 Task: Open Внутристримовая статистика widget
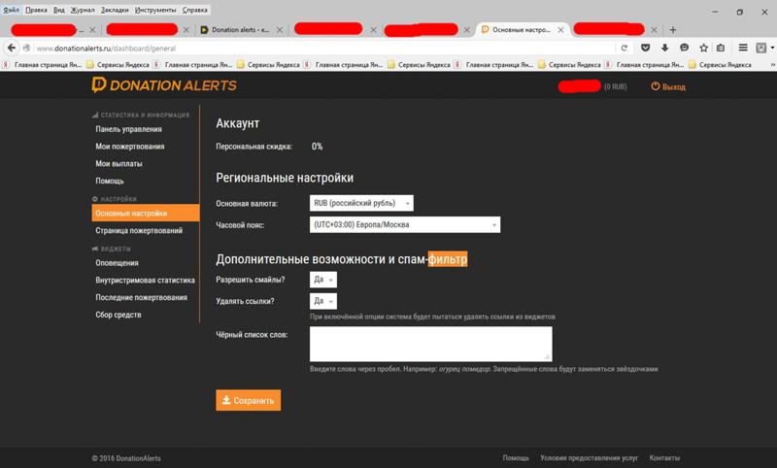pyautogui.click(x=145, y=280)
